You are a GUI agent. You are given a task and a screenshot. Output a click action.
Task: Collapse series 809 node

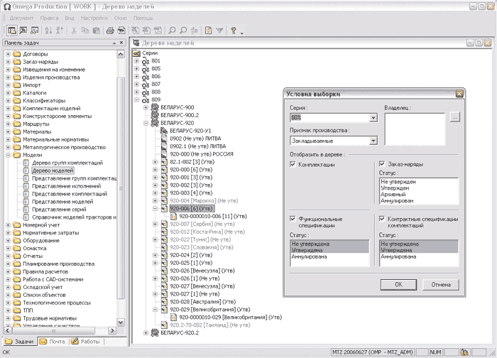(x=136, y=99)
